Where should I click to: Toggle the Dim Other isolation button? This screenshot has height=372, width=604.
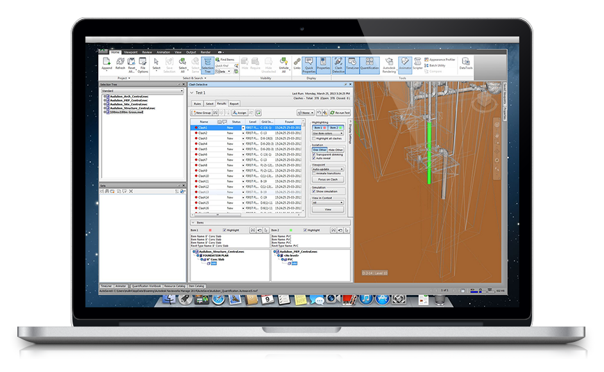point(320,150)
